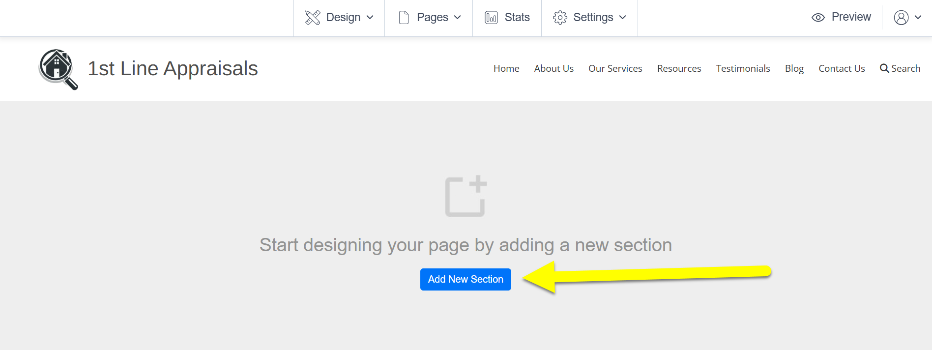Open the user account avatar icon
Screen dimensions: 932x350
pos(901,18)
